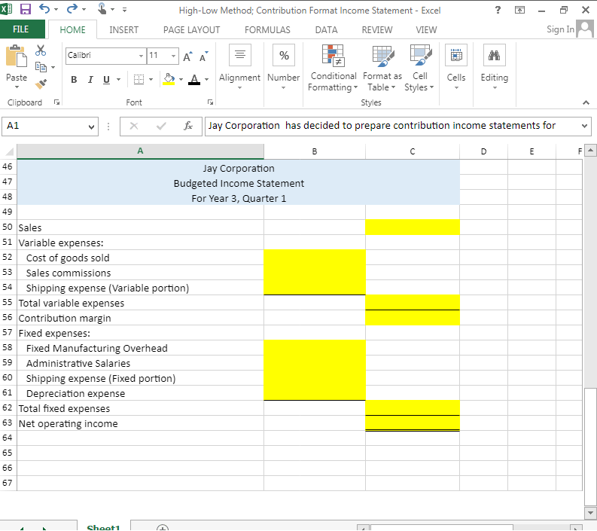The height and width of the screenshot is (531, 597).
Task: Open Cell Styles gallery
Action: point(419,68)
